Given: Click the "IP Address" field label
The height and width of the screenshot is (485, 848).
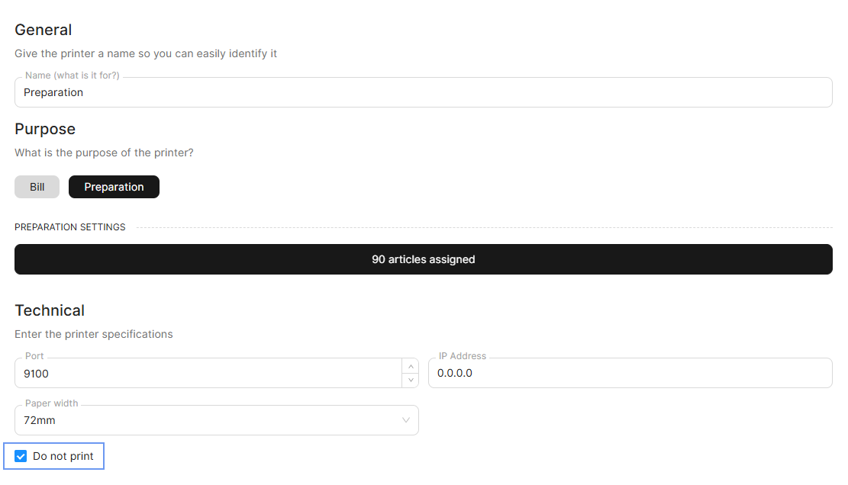Looking at the screenshot, I should coord(462,356).
